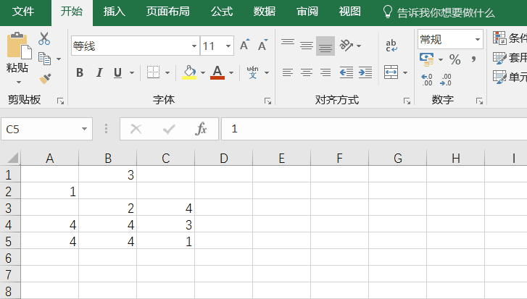Apply red font color A
The image size is (527, 299).
pyautogui.click(x=217, y=72)
